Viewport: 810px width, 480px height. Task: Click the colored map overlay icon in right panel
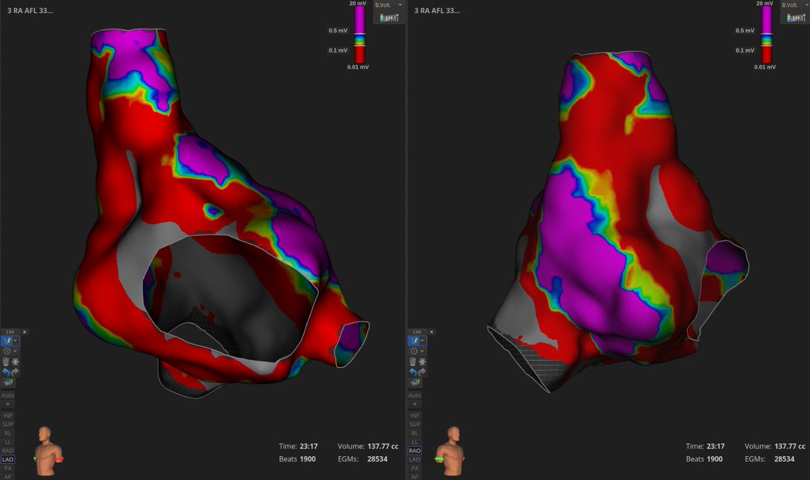(x=415, y=382)
